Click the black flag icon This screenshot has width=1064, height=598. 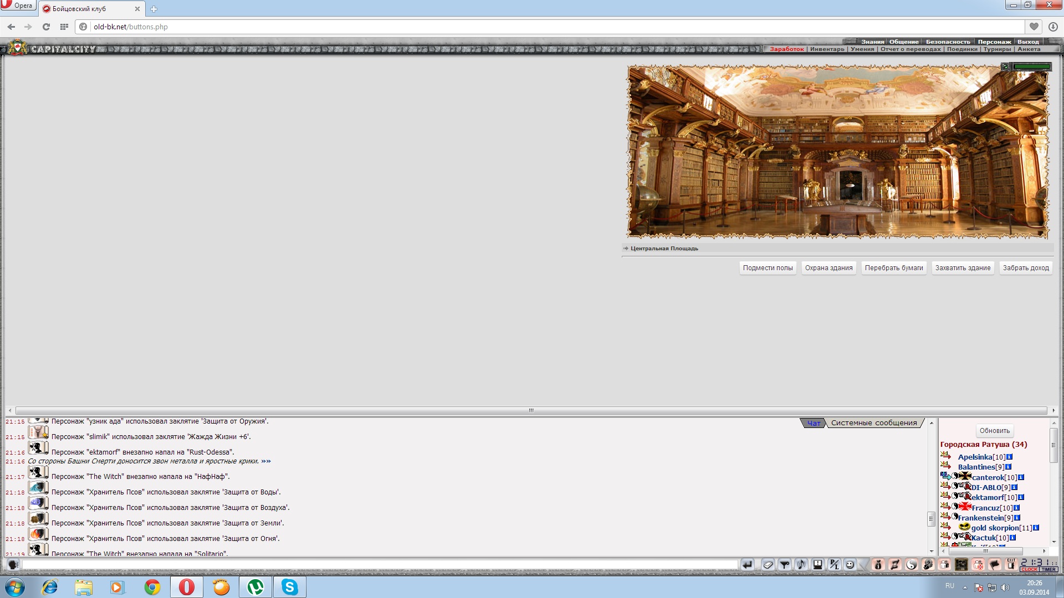tap(995, 564)
